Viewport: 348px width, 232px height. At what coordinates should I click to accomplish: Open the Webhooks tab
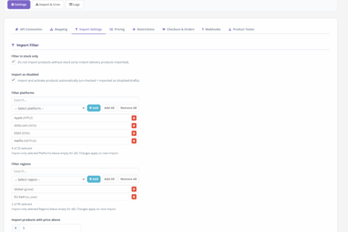tap(211, 29)
